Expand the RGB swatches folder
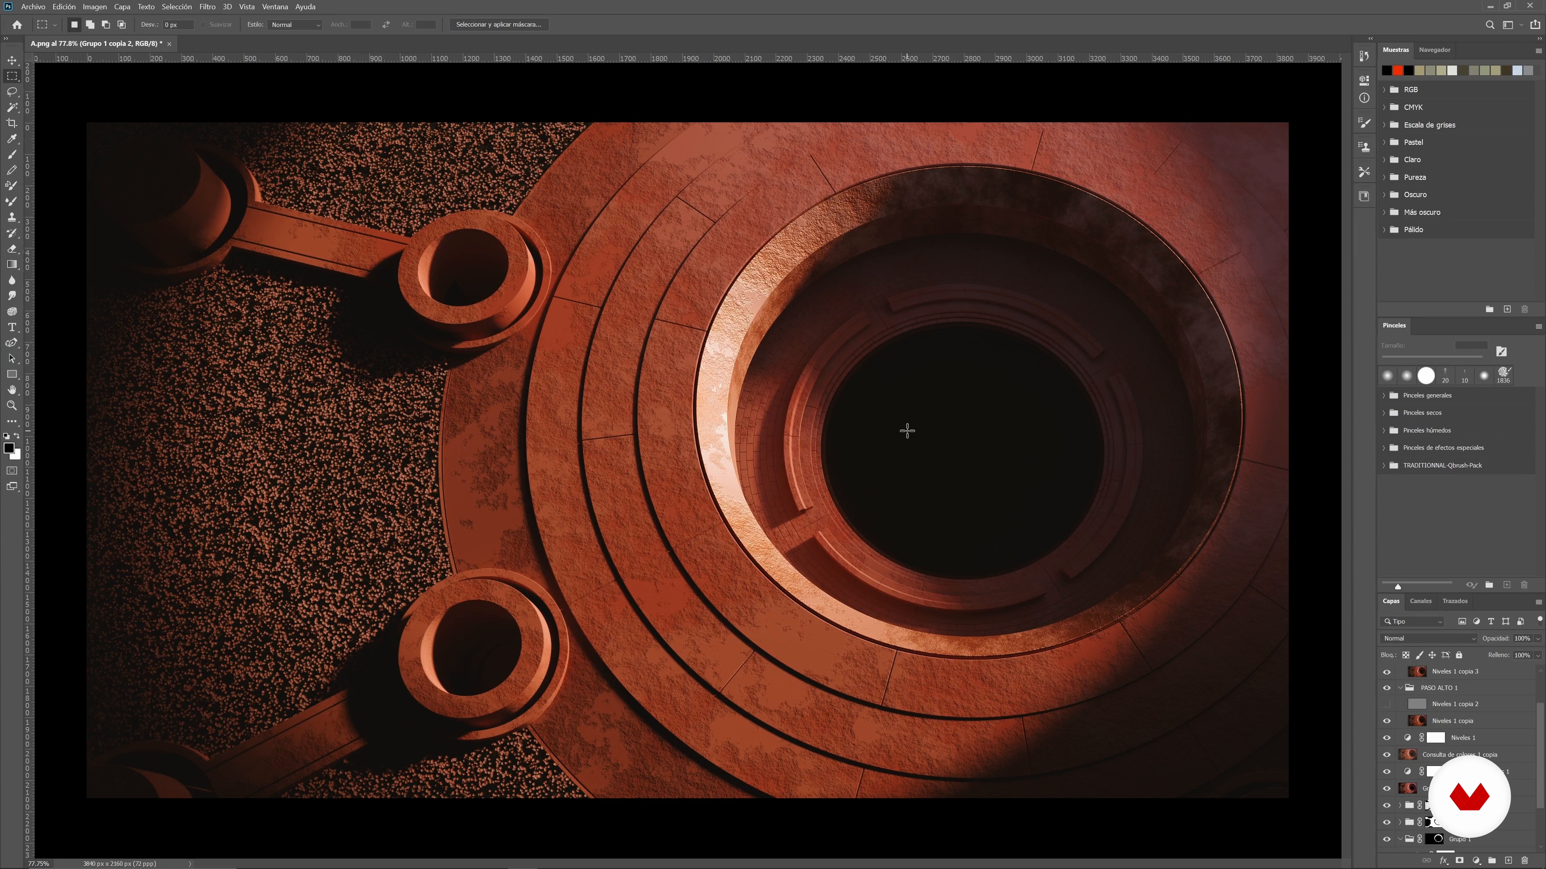Screen dimensions: 1546x869 1385,89
